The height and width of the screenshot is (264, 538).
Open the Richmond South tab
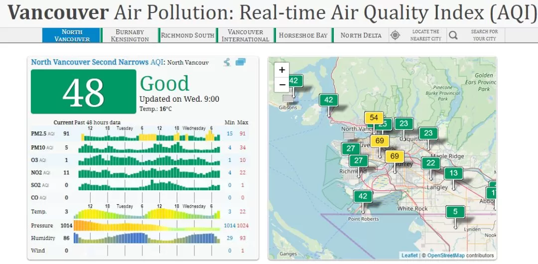(x=188, y=35)
